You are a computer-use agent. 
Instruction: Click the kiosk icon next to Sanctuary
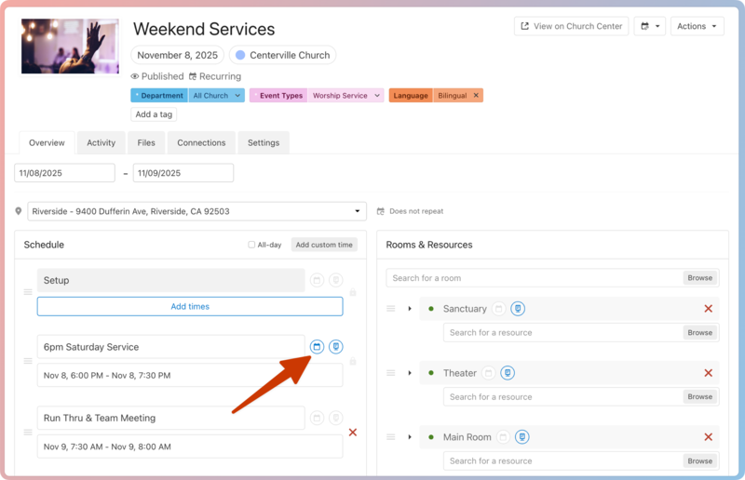coord(519,309)
